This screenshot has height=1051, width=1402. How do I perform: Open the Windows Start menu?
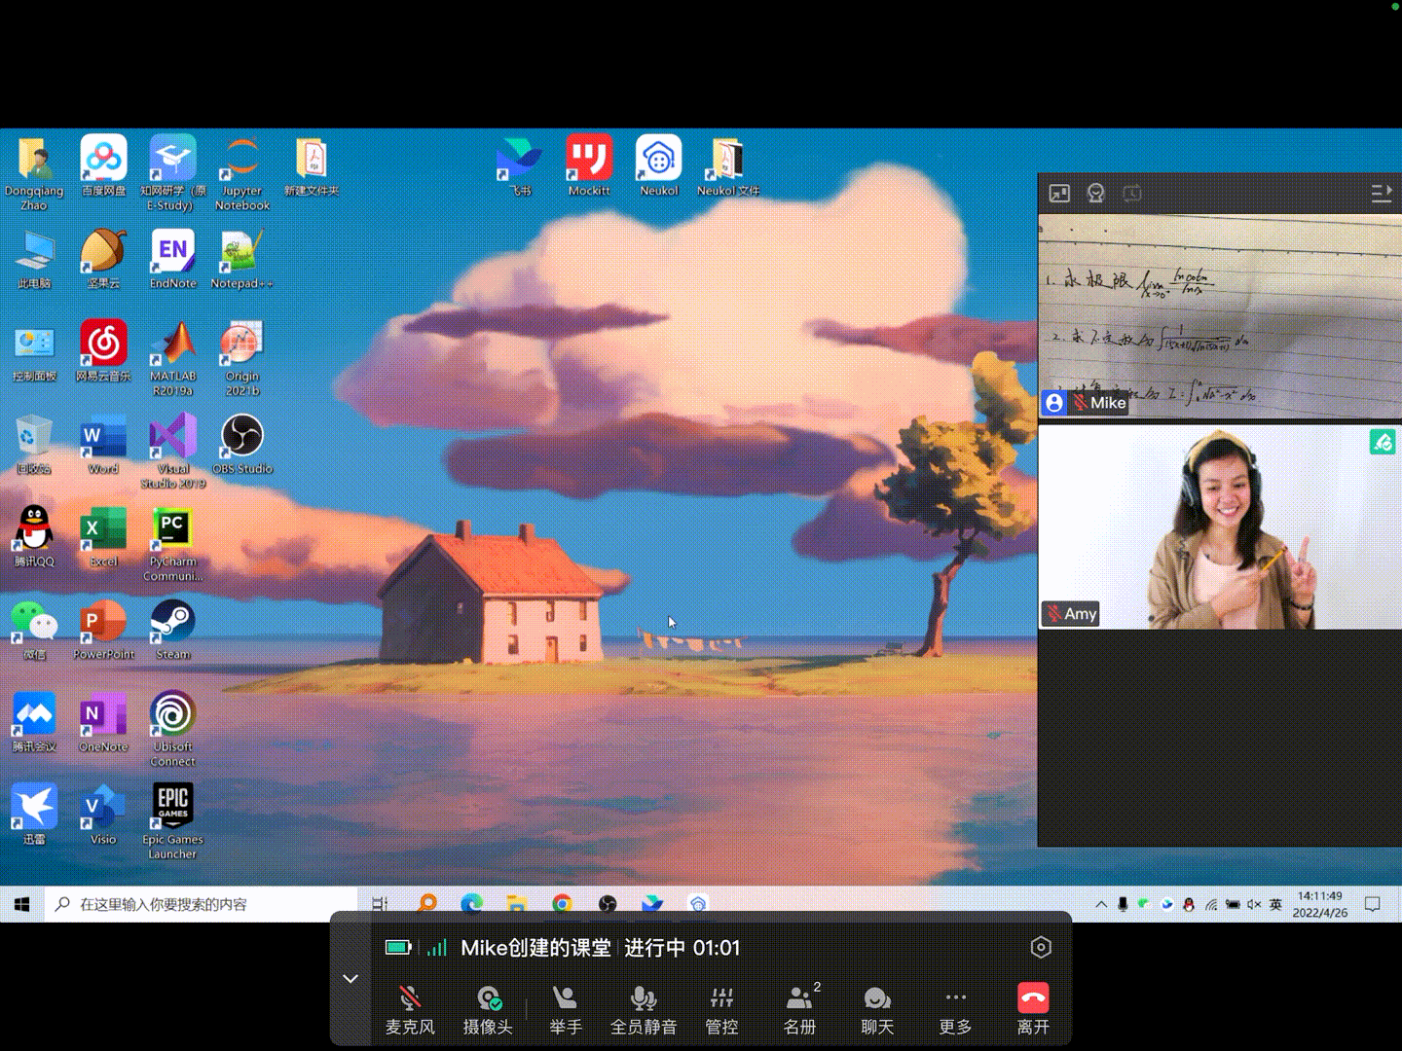21,904
